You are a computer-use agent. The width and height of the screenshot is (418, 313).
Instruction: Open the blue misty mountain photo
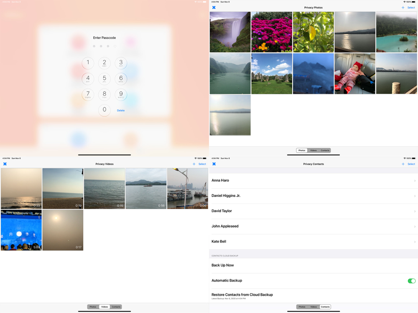pyautogui.click(x=313, y=73)
